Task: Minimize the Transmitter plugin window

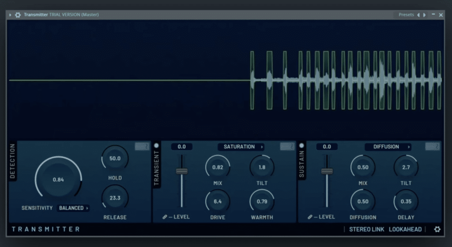Action: coord(433,15)
